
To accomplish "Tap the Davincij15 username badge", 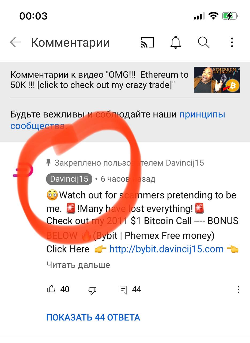I will pos(69,179).
